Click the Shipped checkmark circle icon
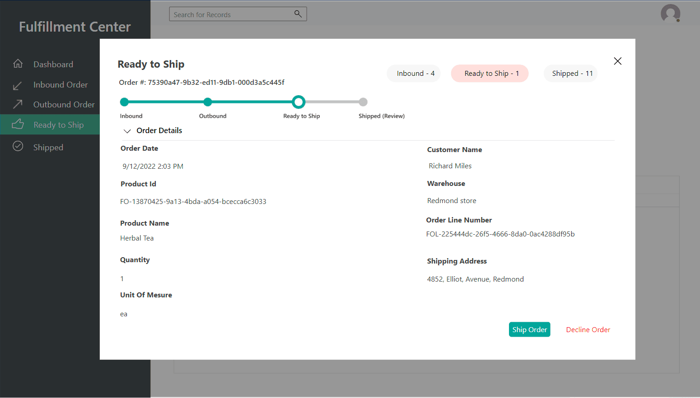 (18, 146)
